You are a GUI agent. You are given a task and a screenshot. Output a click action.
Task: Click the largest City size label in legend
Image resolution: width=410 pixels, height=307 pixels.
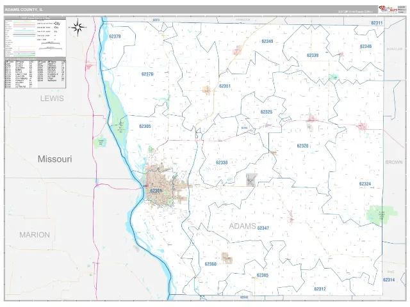pos(57,23)
